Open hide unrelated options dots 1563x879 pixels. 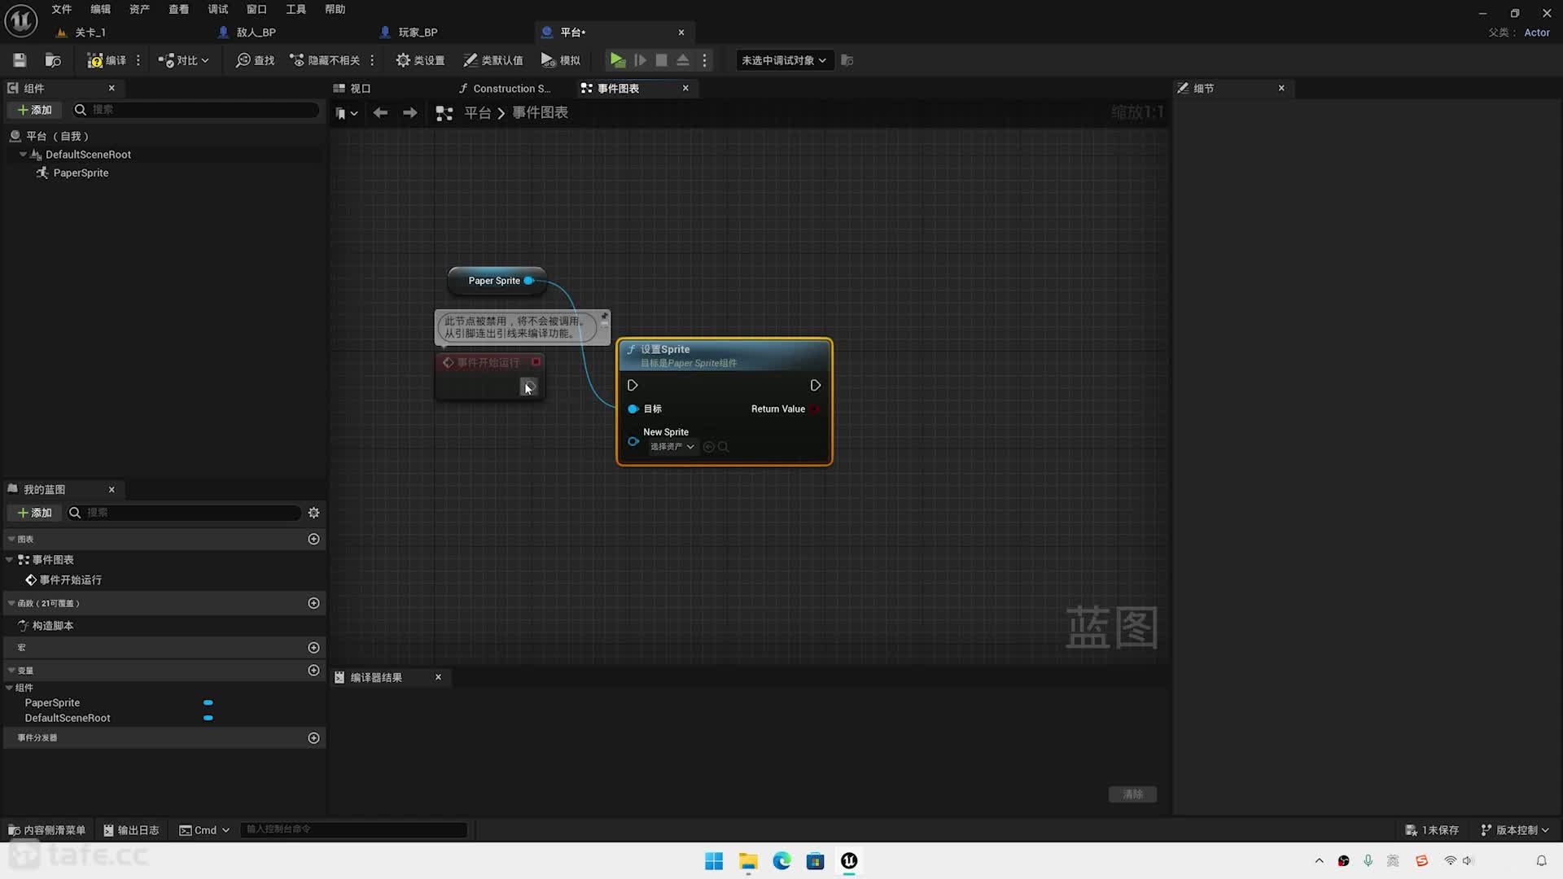tap(372, 60)
